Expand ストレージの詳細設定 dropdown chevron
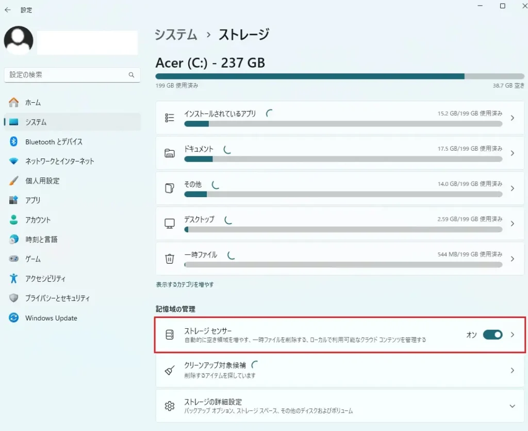 [512, 406]
